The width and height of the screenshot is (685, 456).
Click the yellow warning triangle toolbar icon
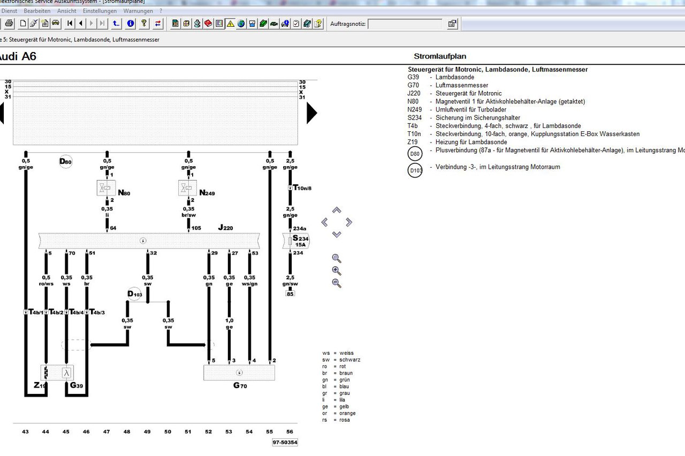coord(230,24)
